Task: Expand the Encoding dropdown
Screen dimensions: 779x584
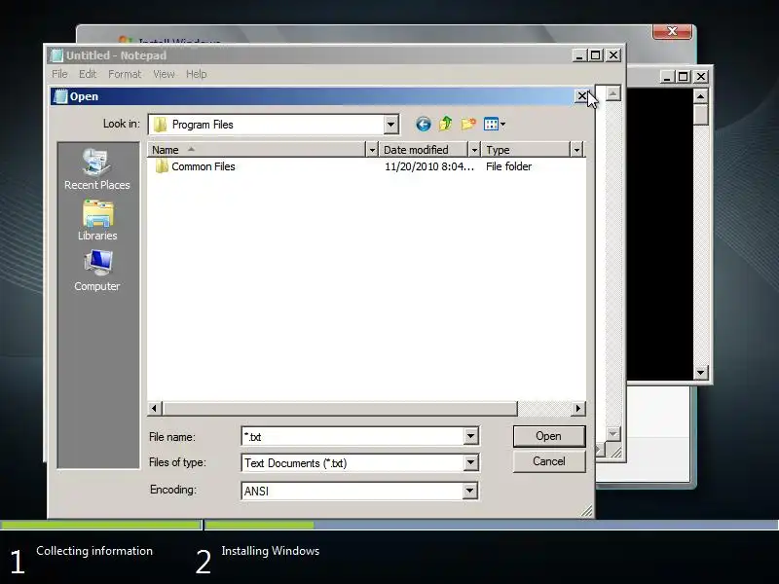Action: 469,492
